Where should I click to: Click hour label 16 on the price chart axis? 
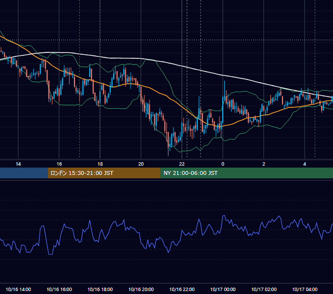point(59,164)
